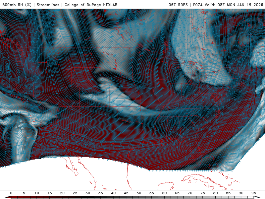
Task: Click 'College of DuPage NEXLAB' text
Action: (x=91, y=5)
